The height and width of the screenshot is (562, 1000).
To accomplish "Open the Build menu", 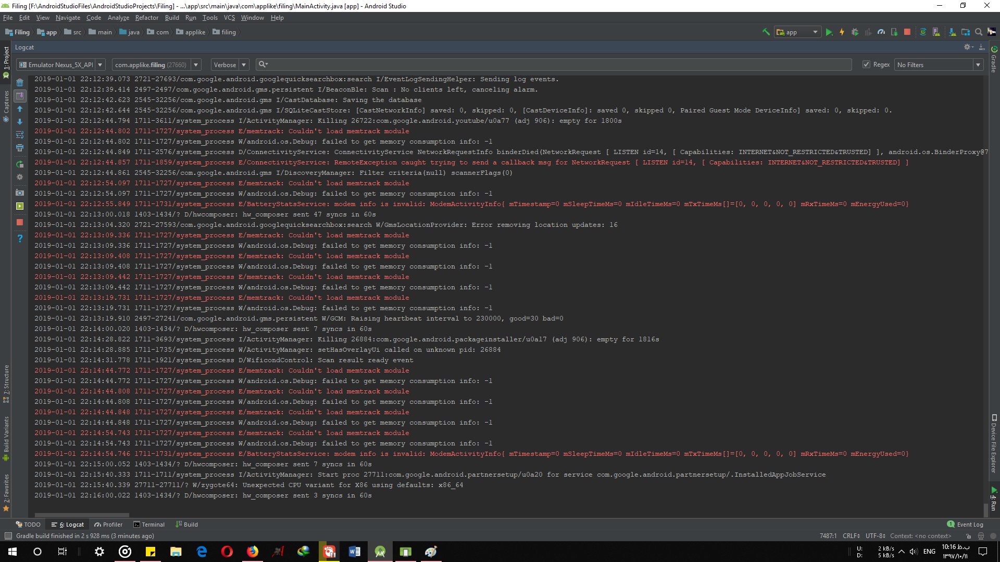I will click(x=172, y=17).
